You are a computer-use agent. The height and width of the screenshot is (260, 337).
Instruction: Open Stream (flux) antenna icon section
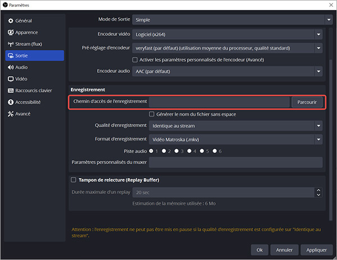[x=11, y=44]
